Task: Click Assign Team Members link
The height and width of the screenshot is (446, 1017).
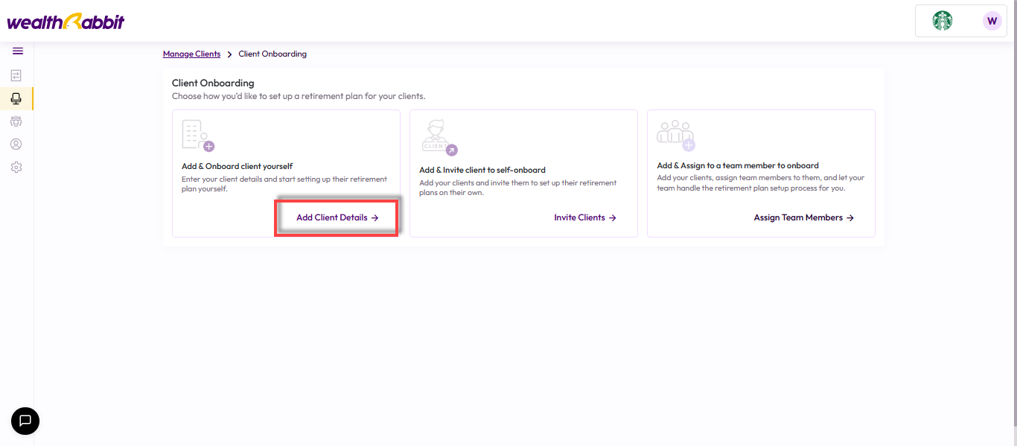Action: (x=804, y=217)
